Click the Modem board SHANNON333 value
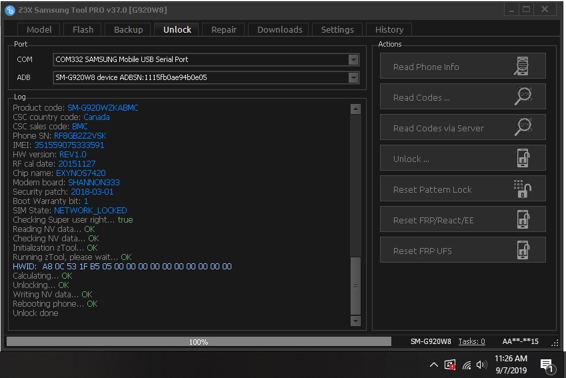The width and height of the screenshot is (566, 378). (x=94, y=182)
